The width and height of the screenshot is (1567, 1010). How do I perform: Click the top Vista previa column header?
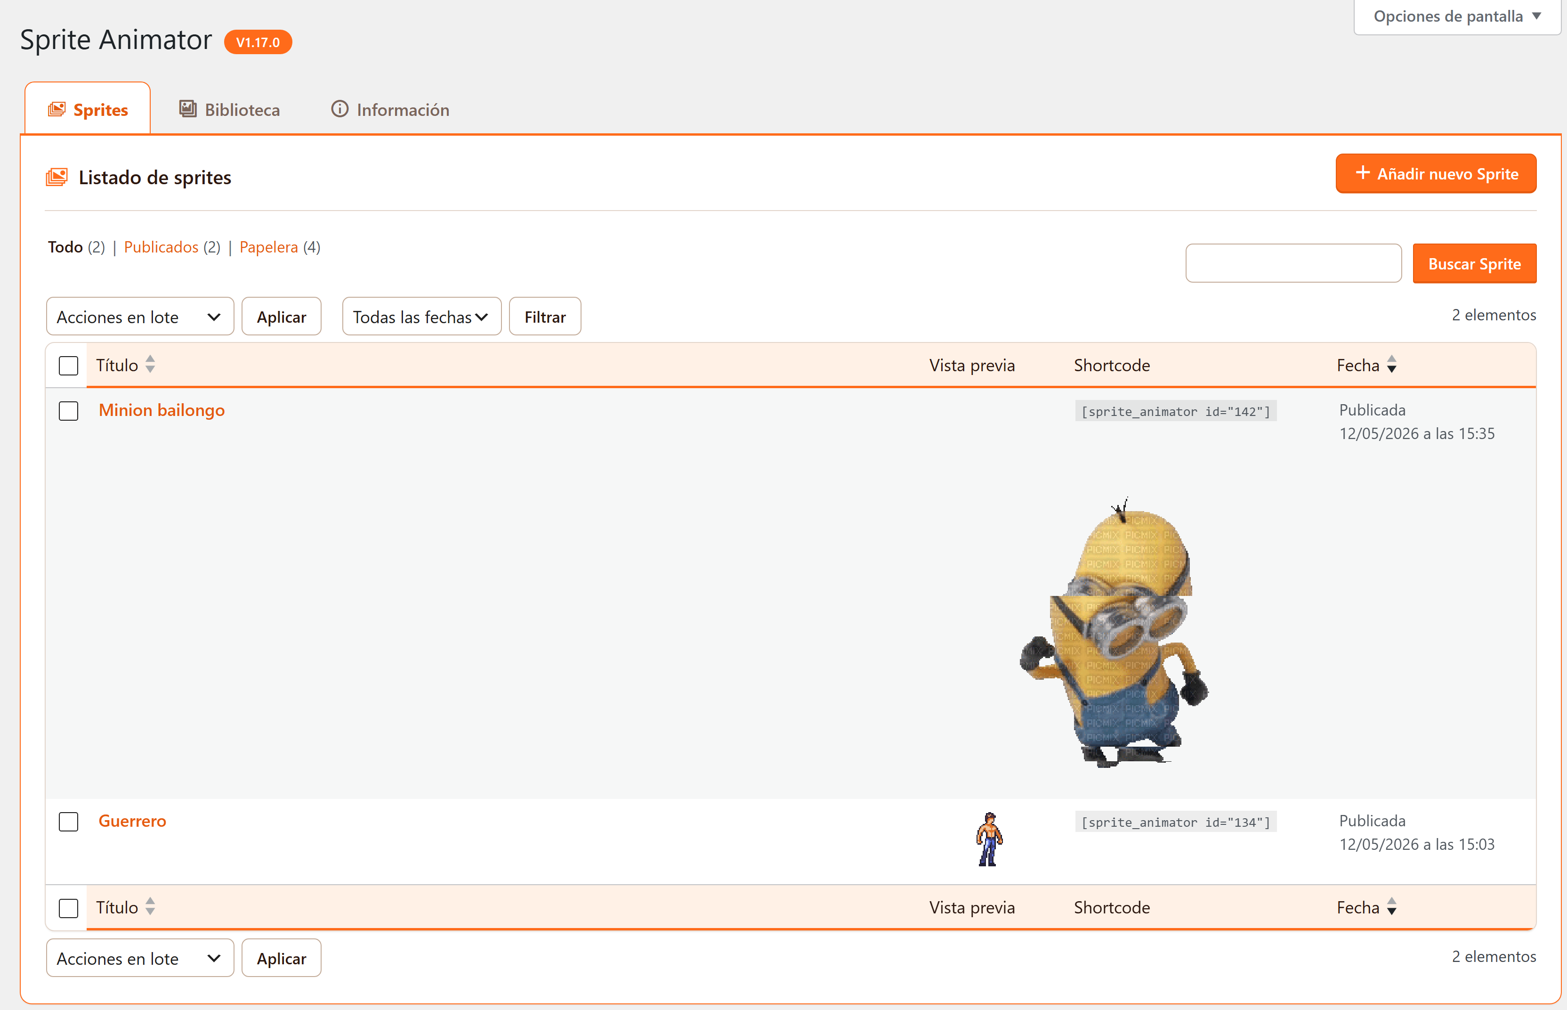tap(972, 365)
